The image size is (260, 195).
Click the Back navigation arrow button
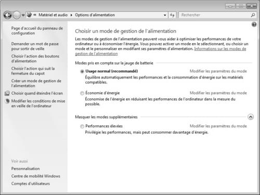pyautogui.click(x=8, y=15)
